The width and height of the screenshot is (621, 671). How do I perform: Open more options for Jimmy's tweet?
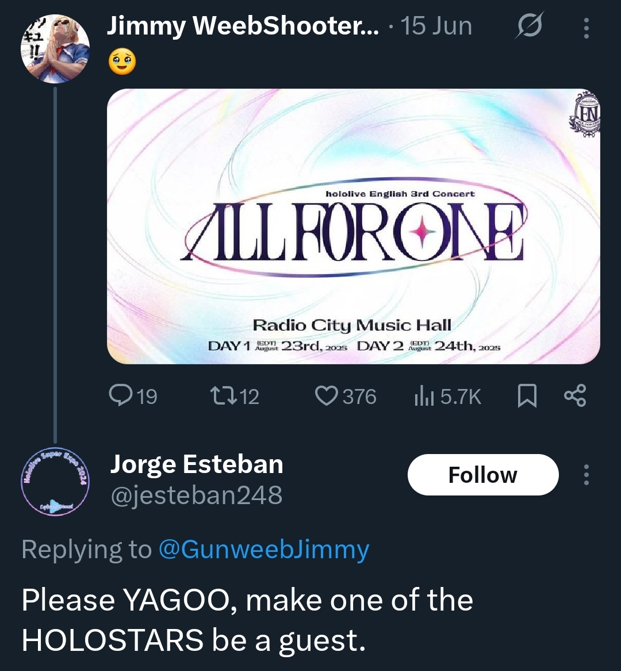(x=586, y=28)
